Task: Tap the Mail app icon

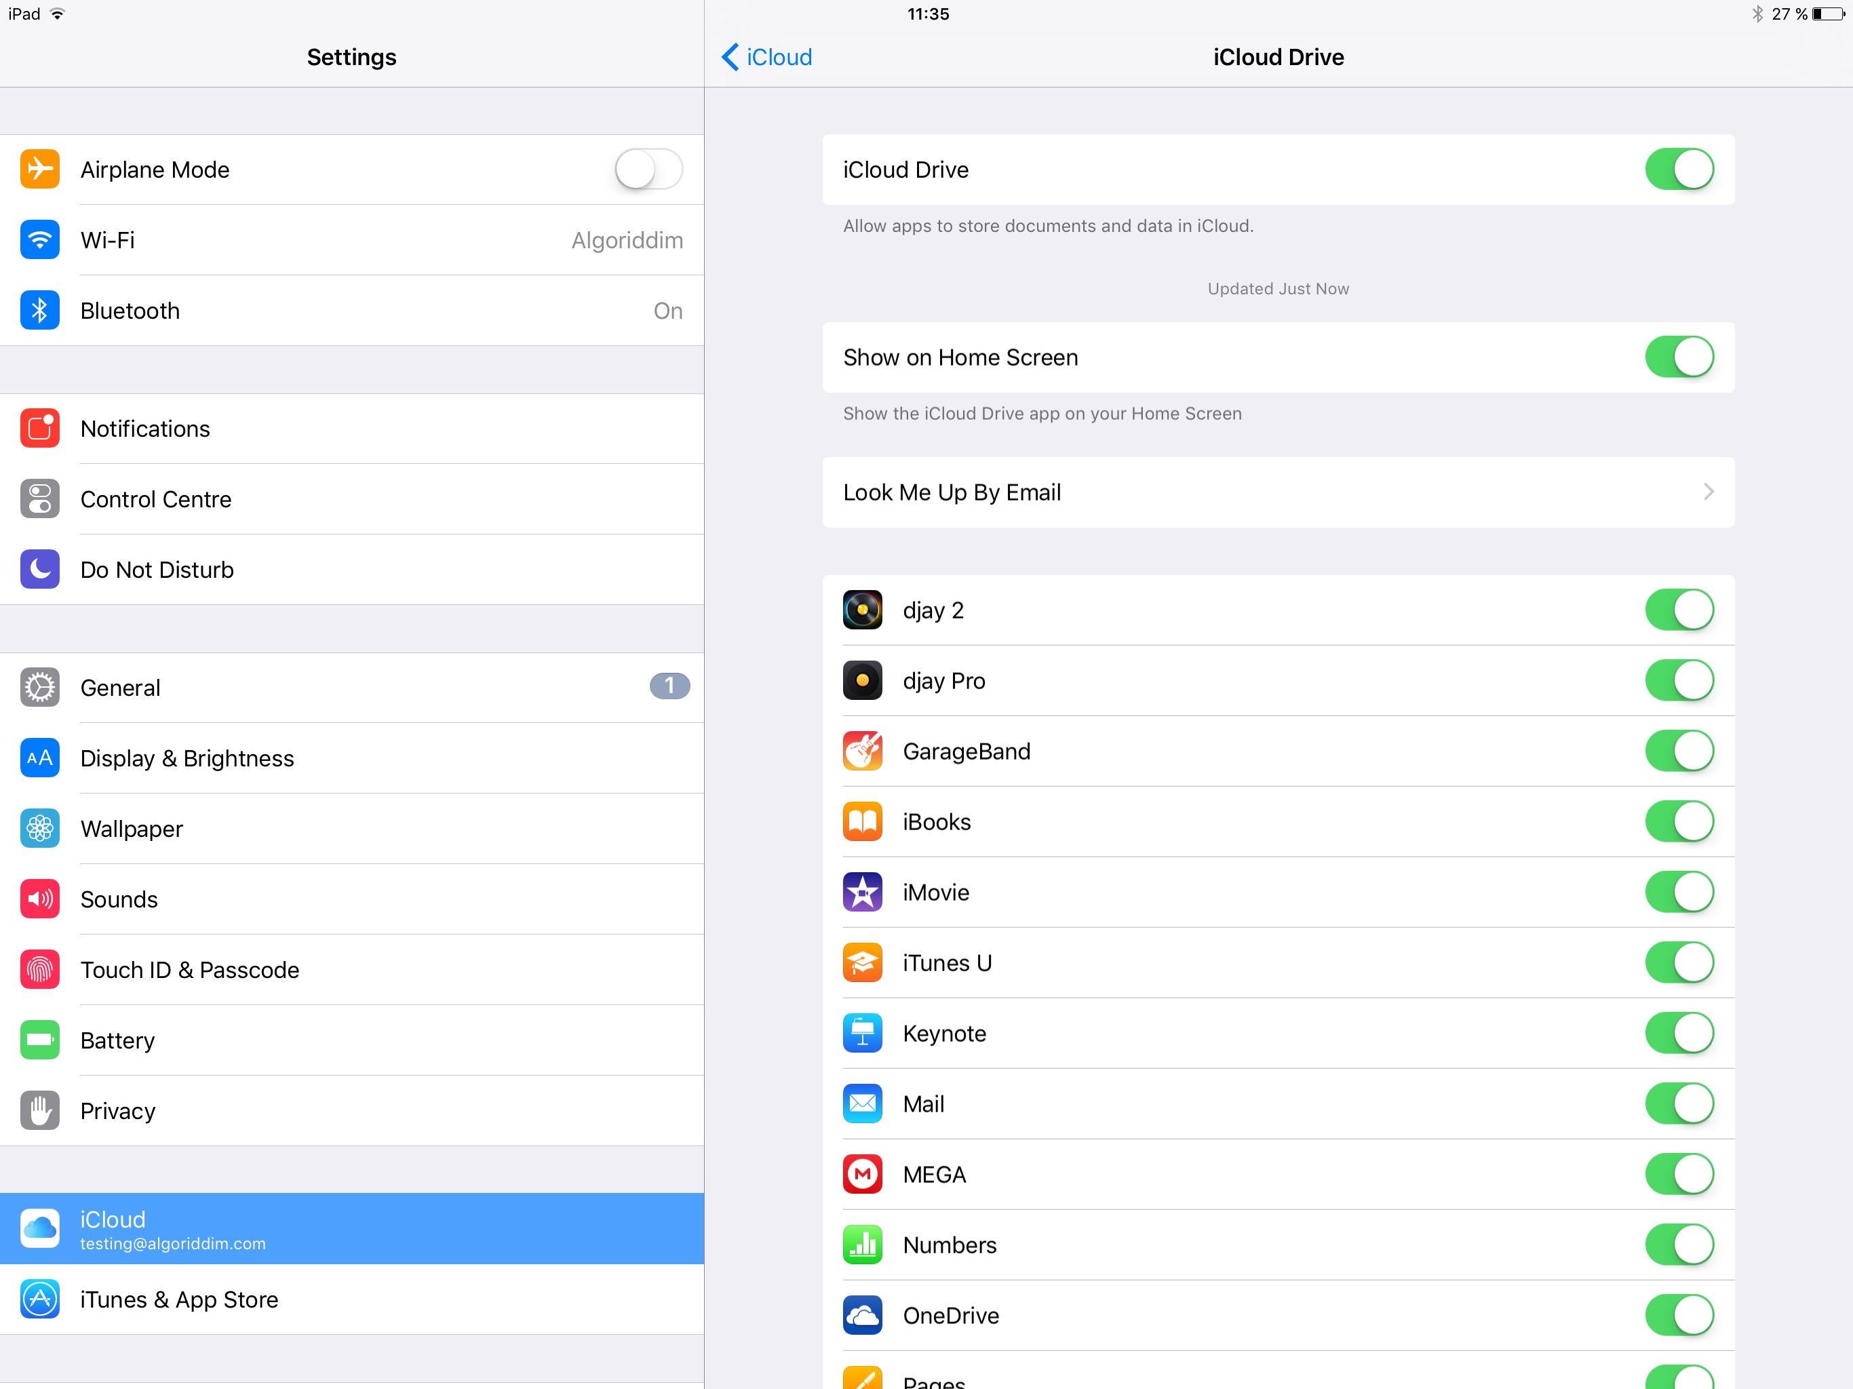Action: click(862, 1103)
